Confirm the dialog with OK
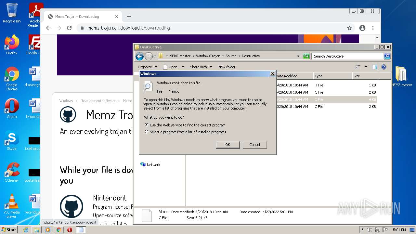Image resolution: width=416 pixels, height=234 pixels. point(228,145)
